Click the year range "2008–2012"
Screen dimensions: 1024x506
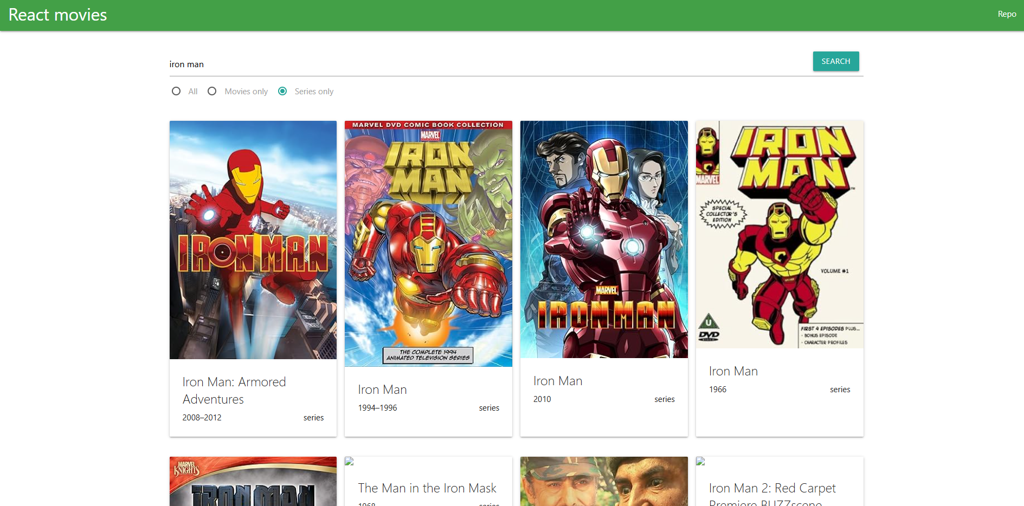pyautogui.click(x=202, y=418)
